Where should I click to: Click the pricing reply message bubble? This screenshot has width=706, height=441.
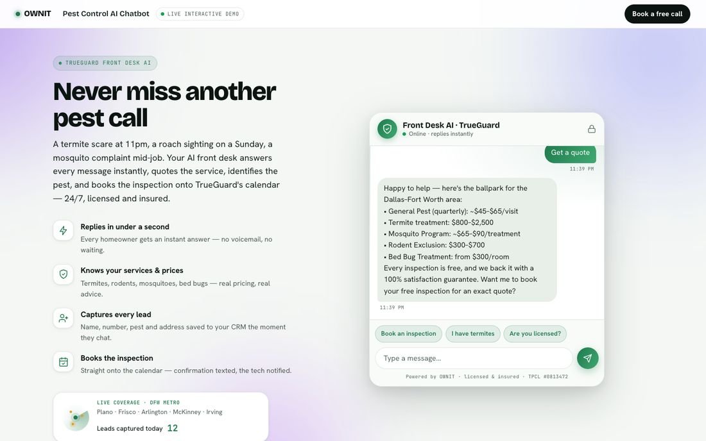467,240
